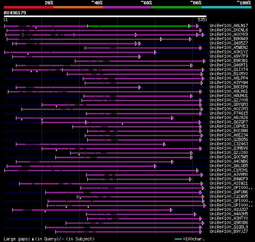Open hit UniRef100_A8LN17
Screen dimensions: 255x242
point(229,25)
